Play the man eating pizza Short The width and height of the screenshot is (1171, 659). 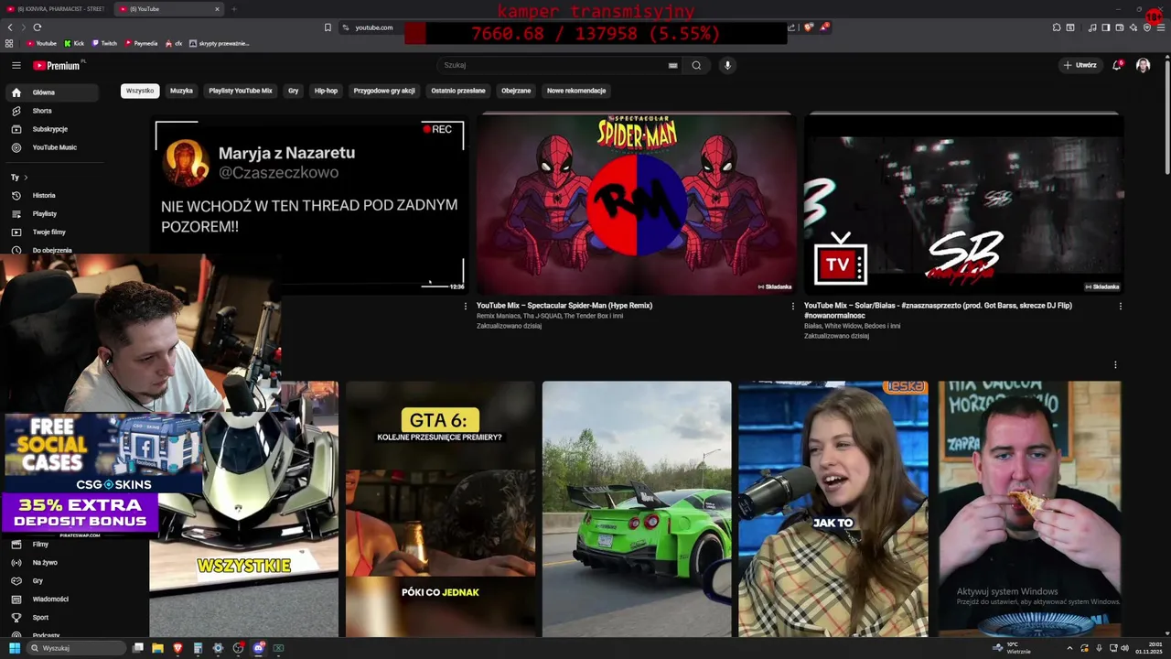(x=1029, y=509)
